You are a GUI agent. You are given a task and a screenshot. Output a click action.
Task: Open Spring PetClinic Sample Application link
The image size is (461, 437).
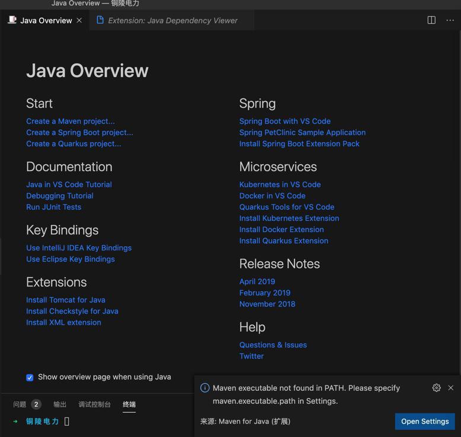[302, 133]
